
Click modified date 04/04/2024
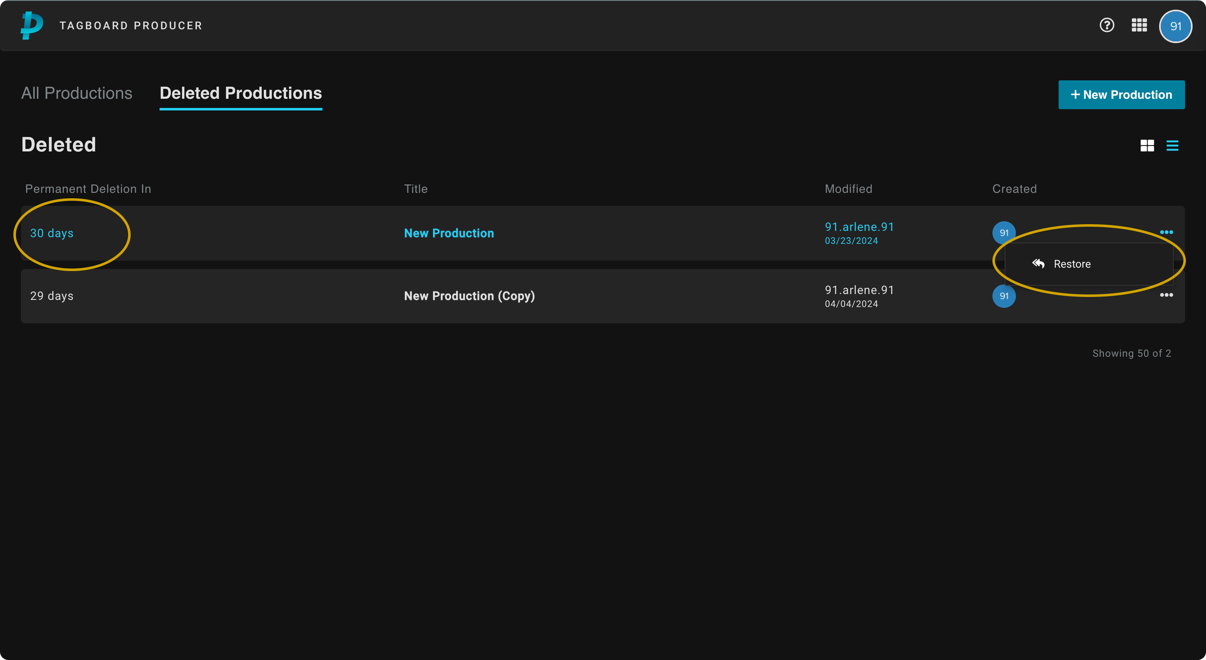pos(851,304)
